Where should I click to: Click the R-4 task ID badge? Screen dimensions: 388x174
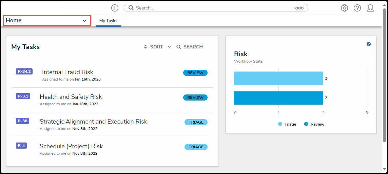click(x=21, y=146)
